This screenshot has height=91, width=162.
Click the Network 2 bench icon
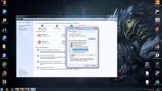tap(39, 35)
